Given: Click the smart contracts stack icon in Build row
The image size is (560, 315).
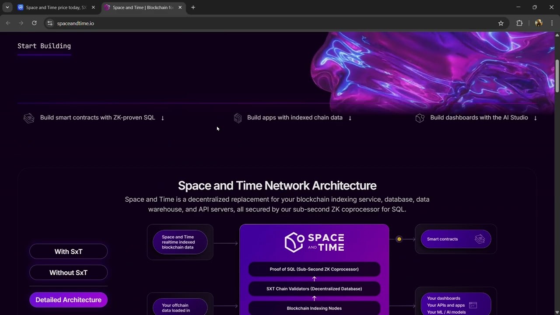Looking at the screenshot, I should pos(29,118).
